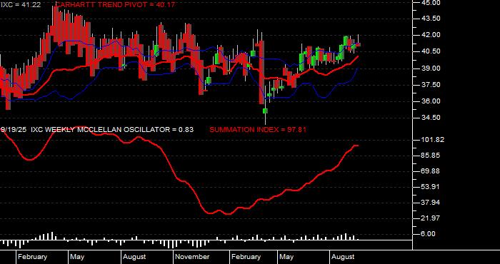The image size is (500, 264).
Task: Click the first May label on time axis
Action: point(77,257)
